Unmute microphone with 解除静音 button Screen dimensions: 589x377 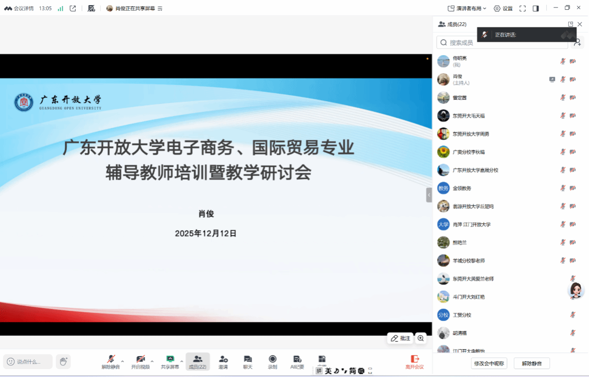tap(111, 362)
